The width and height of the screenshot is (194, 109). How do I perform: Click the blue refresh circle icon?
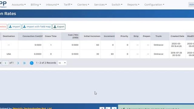click(x=32, y=63)
